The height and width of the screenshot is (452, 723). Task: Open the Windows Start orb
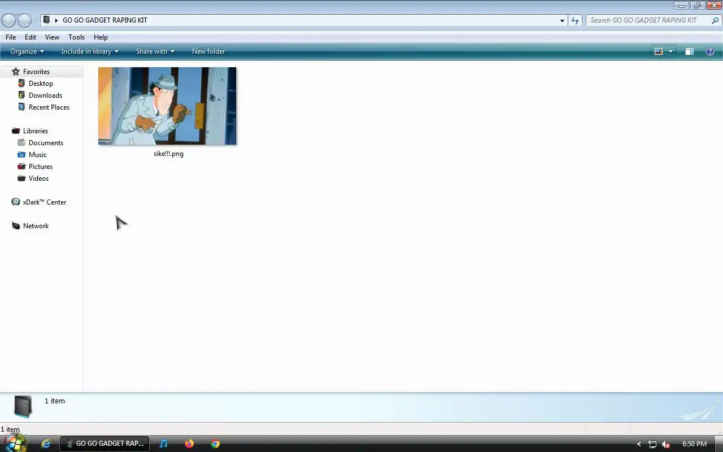15,443
